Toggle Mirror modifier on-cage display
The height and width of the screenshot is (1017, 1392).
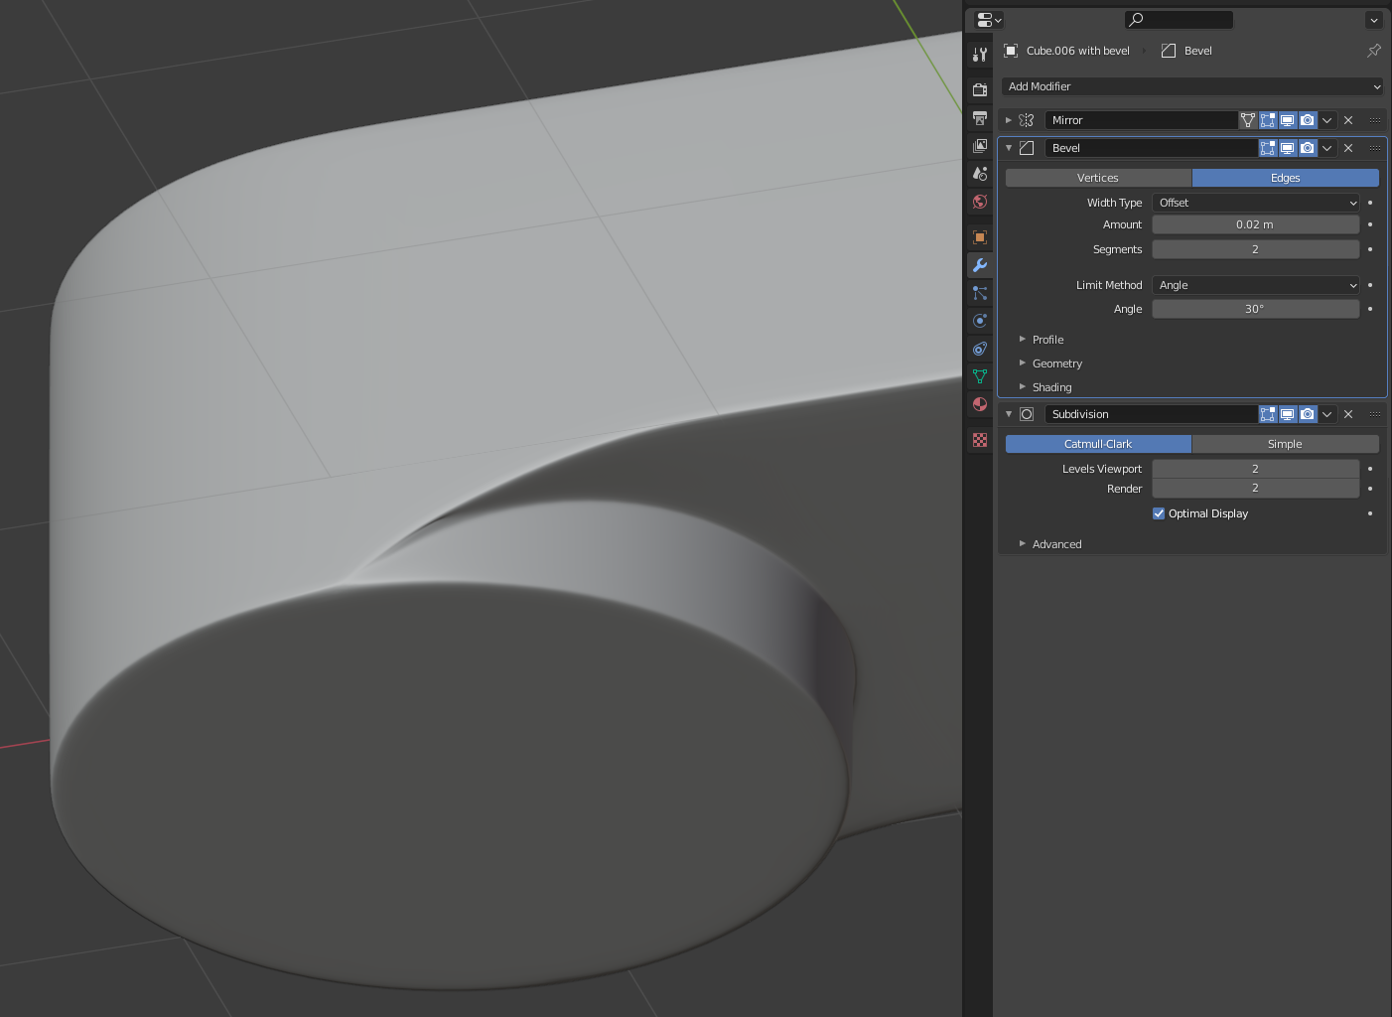pyautogui.click(x=1248, y=120)
